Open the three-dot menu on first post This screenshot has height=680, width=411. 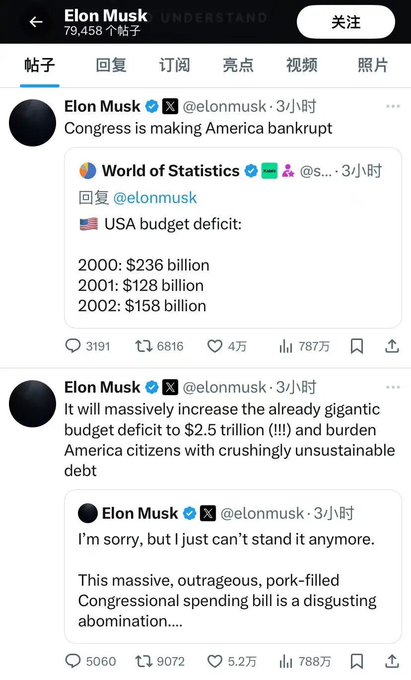click(x=393, y=106)
